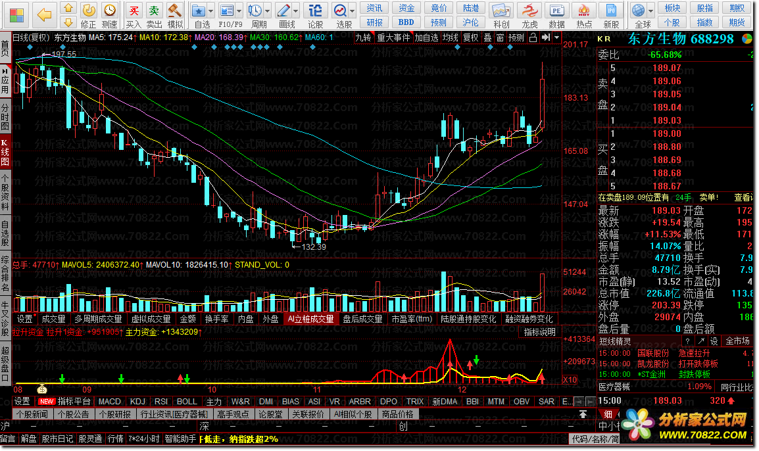Open the 选股 stock screener icon
This screenshot has width=759, height=451.
[x=340, y=10]
